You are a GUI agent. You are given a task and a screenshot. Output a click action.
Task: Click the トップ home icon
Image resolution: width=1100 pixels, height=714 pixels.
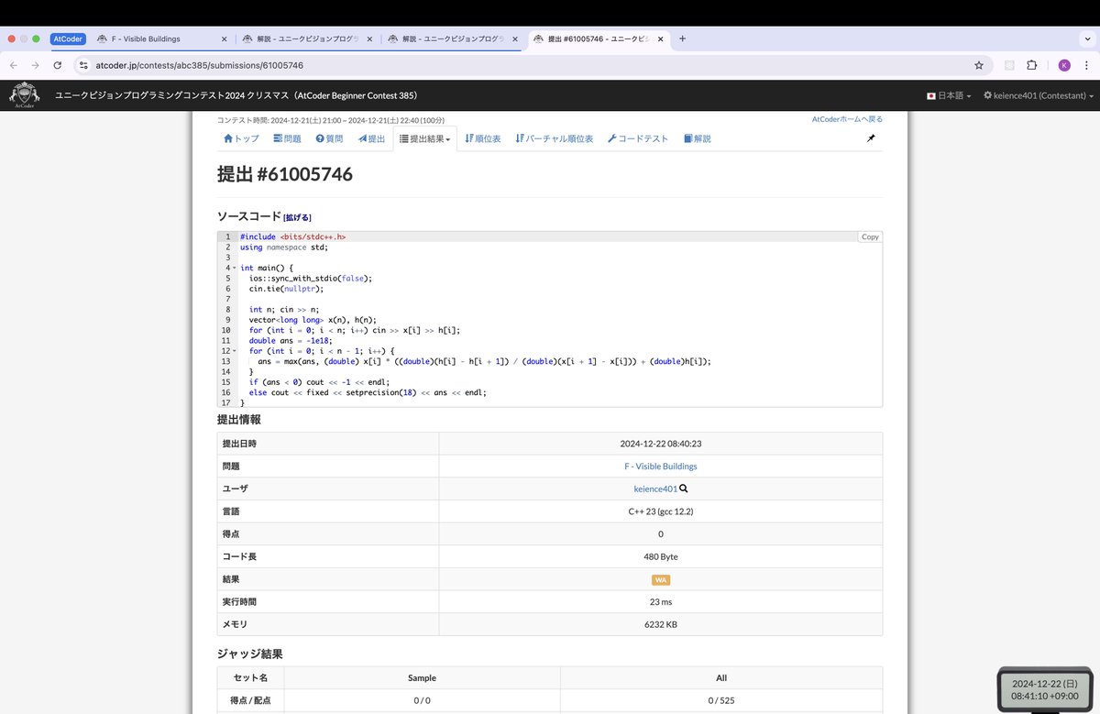click(227, 137)
